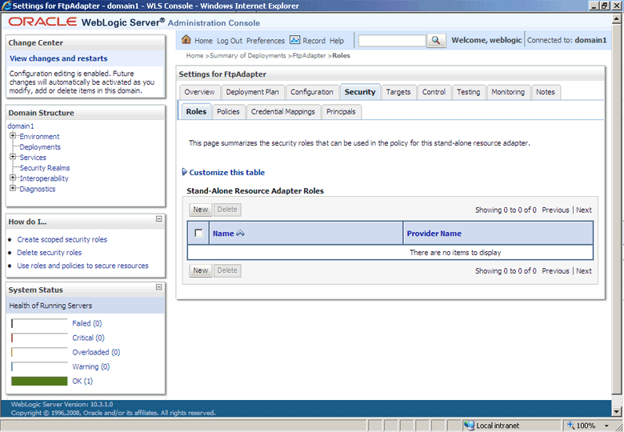Select the Security tab
This screenshot has height=432, width=624.
(x=360, y=92)
